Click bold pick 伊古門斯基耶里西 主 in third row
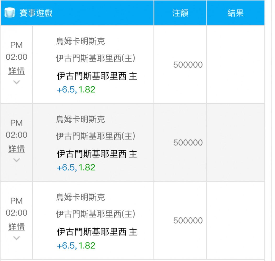 click(x=97, y=232)
